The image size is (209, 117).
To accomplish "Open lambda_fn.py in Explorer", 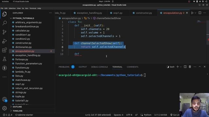I will click(23, 72).
